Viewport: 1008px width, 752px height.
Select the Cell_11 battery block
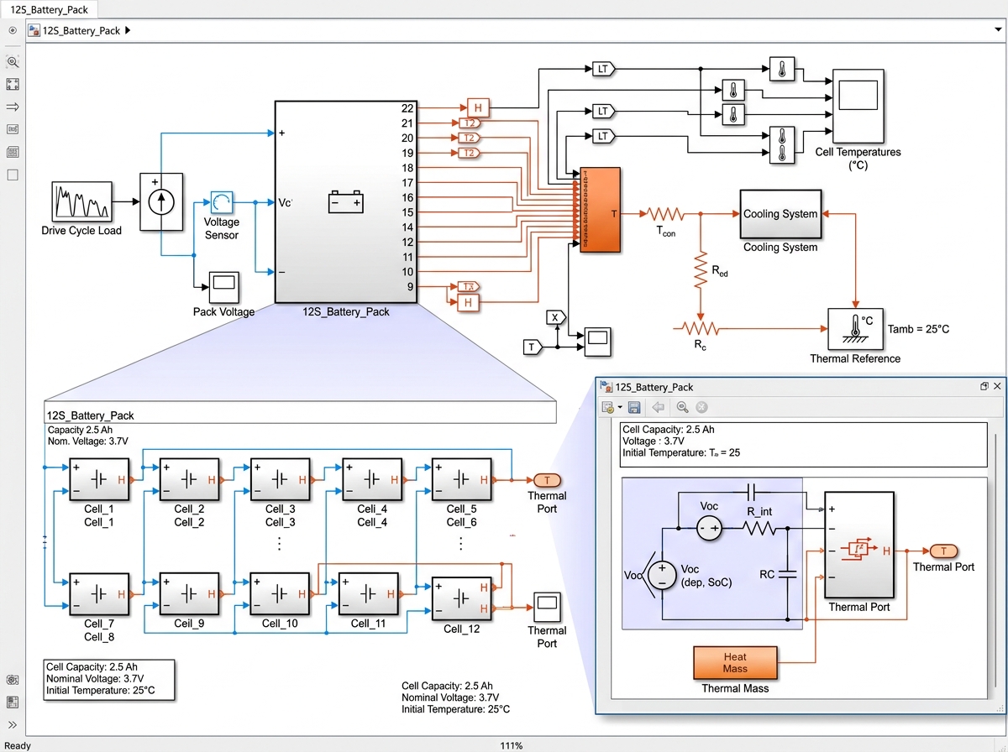tap(368, 594)
